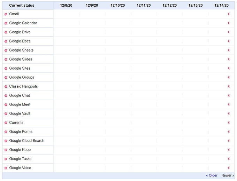This screenshot has height=181, width=237.
Task: Click the Currents status indicator icon
Action: pyautogui.click(x=6, y=123)
